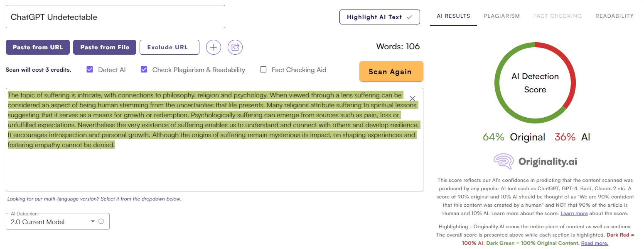Click the AI Detection Score ring
The width and height of the screenshot is (644, 249).
point(535,83)
